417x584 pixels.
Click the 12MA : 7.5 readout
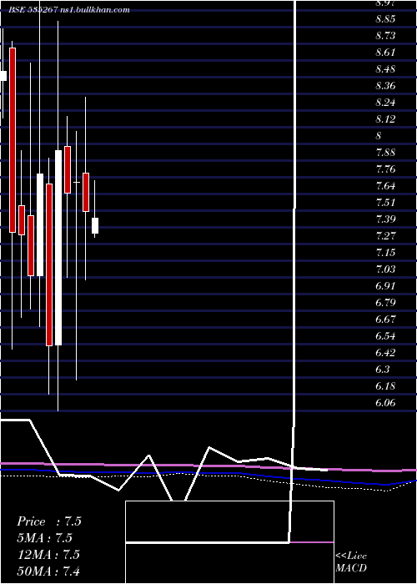pos(48,555)
